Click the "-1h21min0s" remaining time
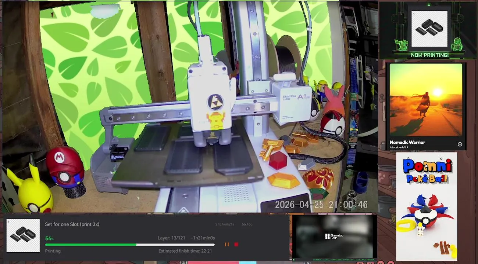The height and width of the screenshot is (264, 478). pyautogui.click(x=203, y=238)
